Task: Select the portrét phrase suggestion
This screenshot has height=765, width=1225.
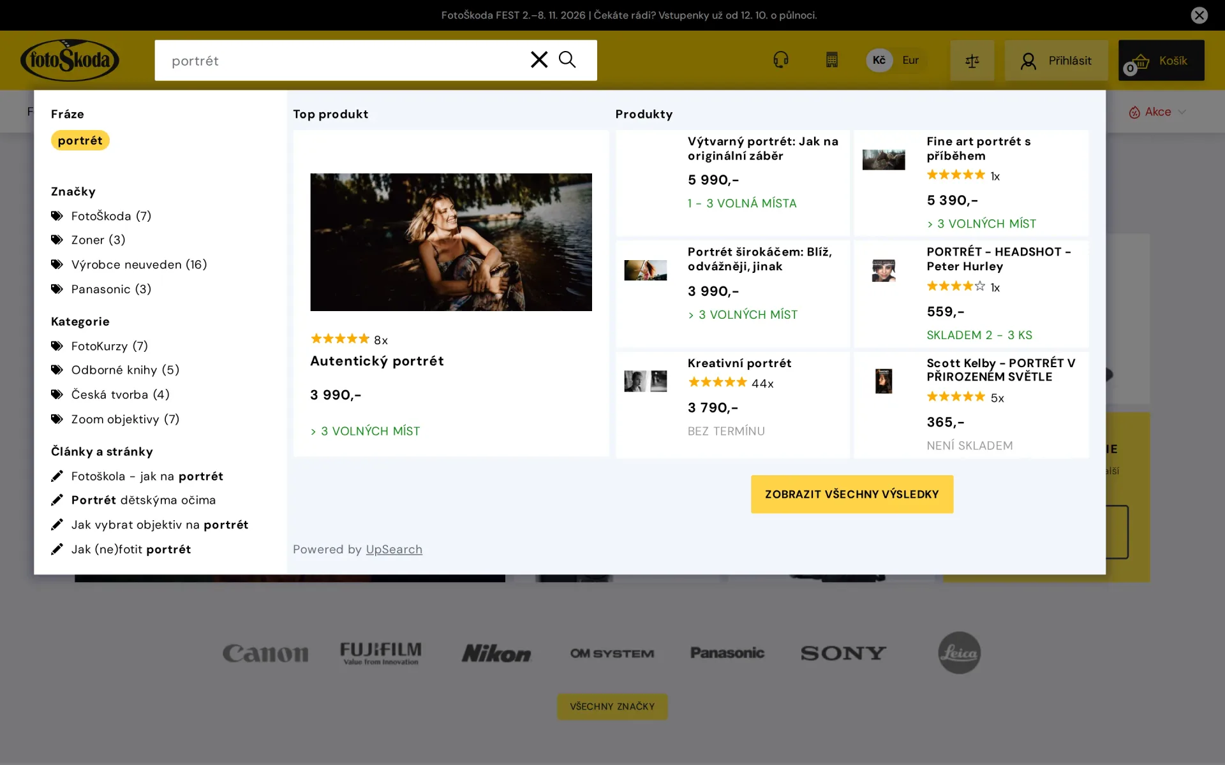Action: pyautogui.click(x=80, y=140)
